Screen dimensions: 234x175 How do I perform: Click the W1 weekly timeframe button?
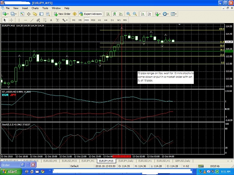pos(119,20)
